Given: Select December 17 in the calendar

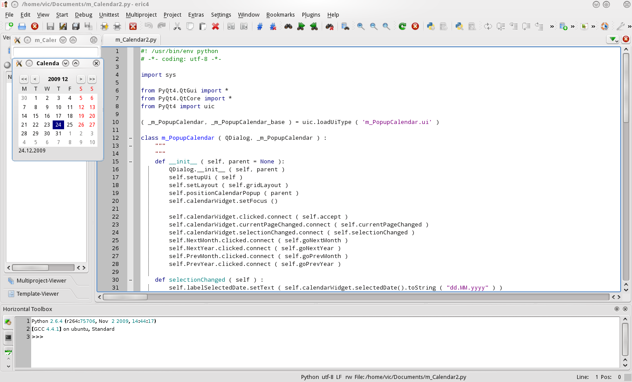Looking at the screenshot, I should click(x=58, y=116).
